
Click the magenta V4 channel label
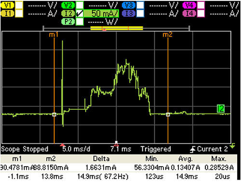tap(189, 5)
